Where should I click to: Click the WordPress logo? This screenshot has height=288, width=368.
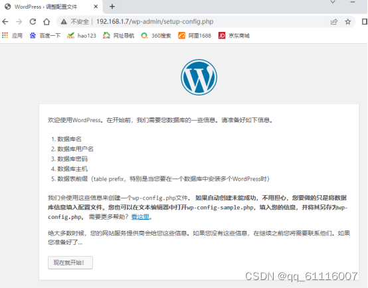coord(199,77)
